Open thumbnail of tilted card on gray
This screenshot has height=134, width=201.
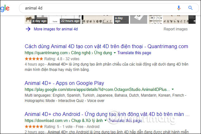(x=139, y=20)
